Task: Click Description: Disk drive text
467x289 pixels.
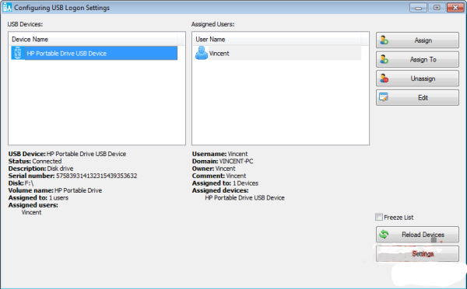Action: 40,169
